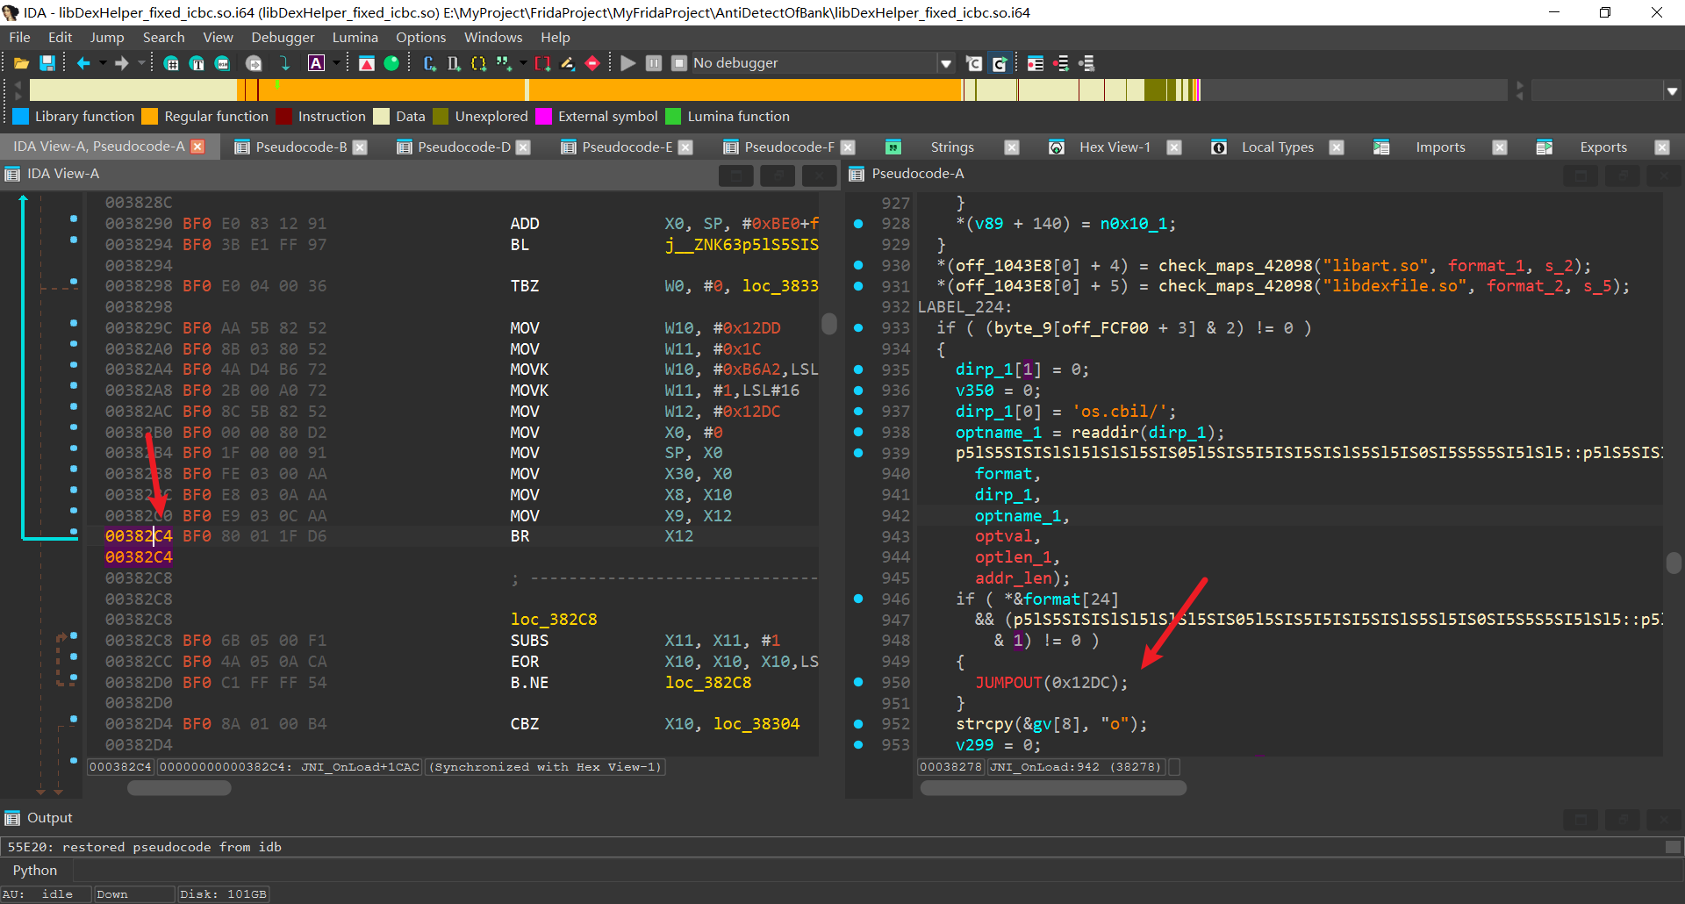Open the Debugger menu
The height and width of the screenshot is (904, 1685).
coord(282,37)
